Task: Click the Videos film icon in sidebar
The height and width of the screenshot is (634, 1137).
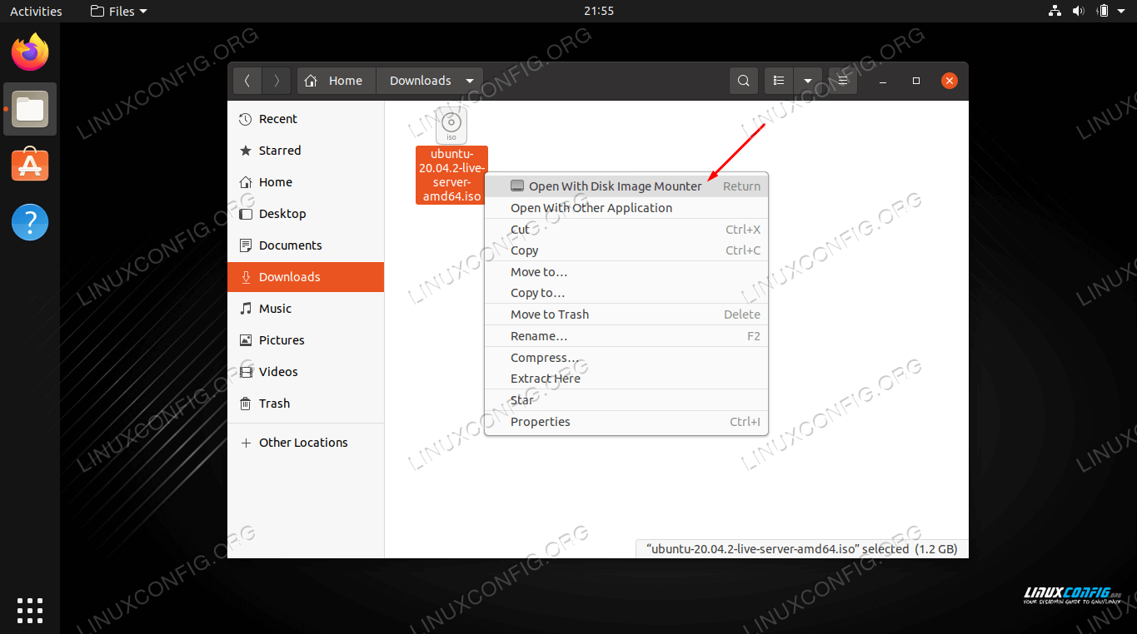Action: (246, 372)
